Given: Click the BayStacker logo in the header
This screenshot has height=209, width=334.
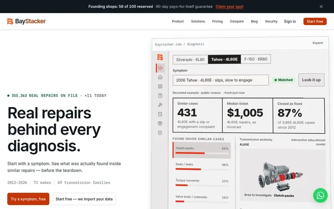Looking at the screenshot, I should pyautogui.click(x=26, y=21).
